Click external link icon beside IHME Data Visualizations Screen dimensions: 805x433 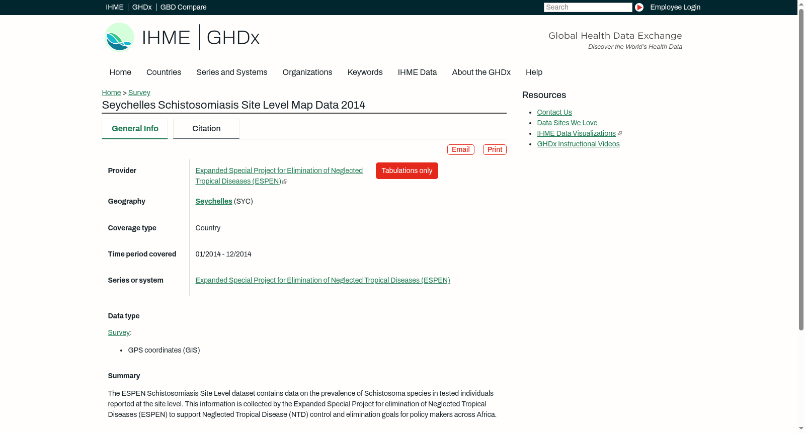619,134
